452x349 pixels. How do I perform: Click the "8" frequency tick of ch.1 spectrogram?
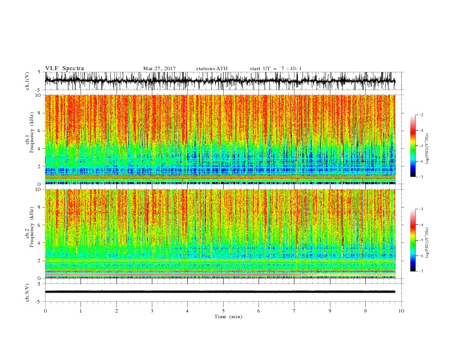[x=40, y=113]
